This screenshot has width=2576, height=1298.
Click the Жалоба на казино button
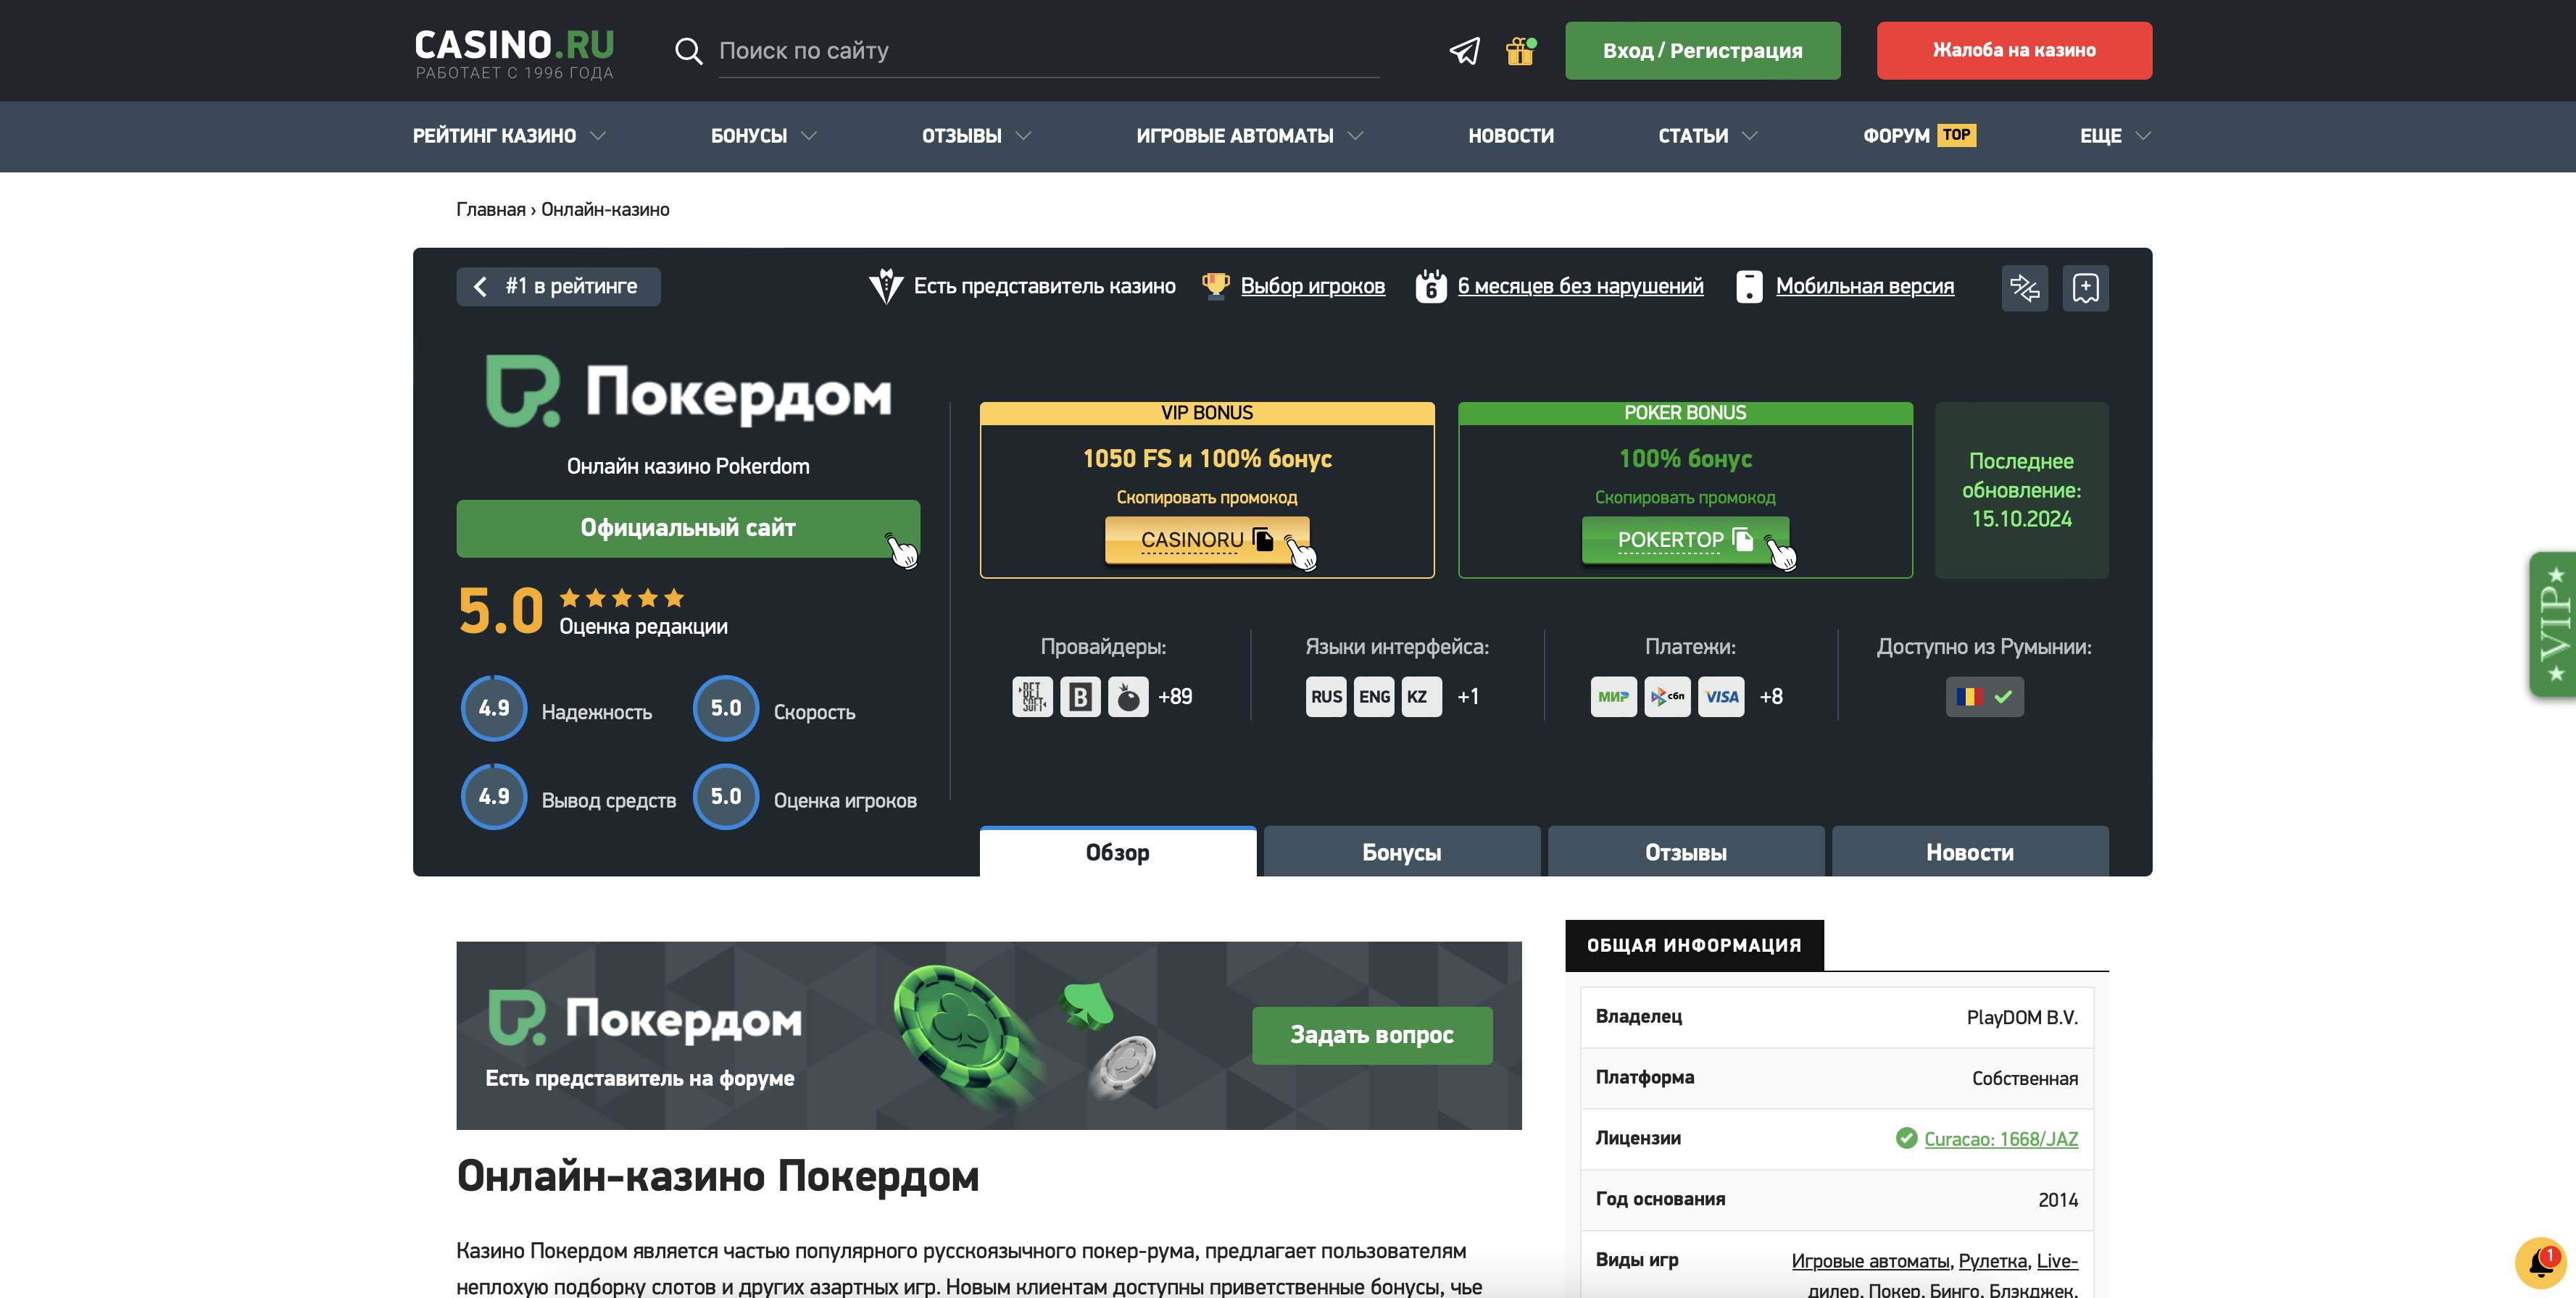coord(2014,51)
